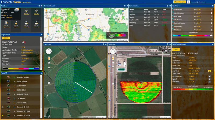Toggle Avg Moisture map layer view
215x120 pixels.
(x=210, y=76)
